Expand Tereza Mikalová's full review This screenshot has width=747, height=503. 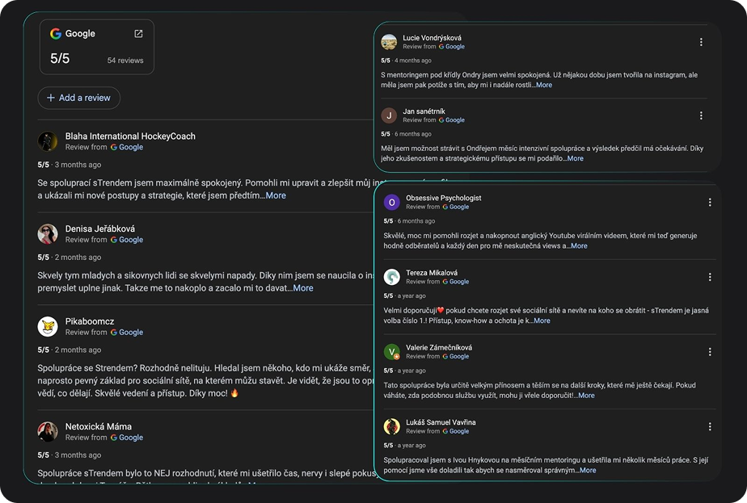coord(542,321)
